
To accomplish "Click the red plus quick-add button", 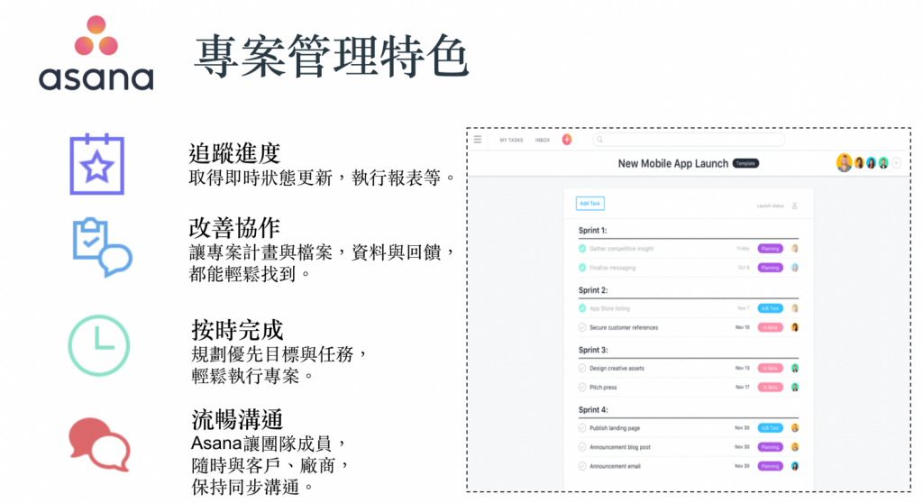I will point(567,140).
